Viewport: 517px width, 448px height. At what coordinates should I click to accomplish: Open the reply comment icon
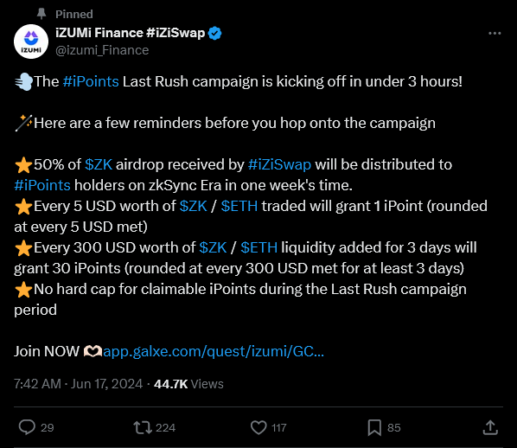click(x=27, y=427)
